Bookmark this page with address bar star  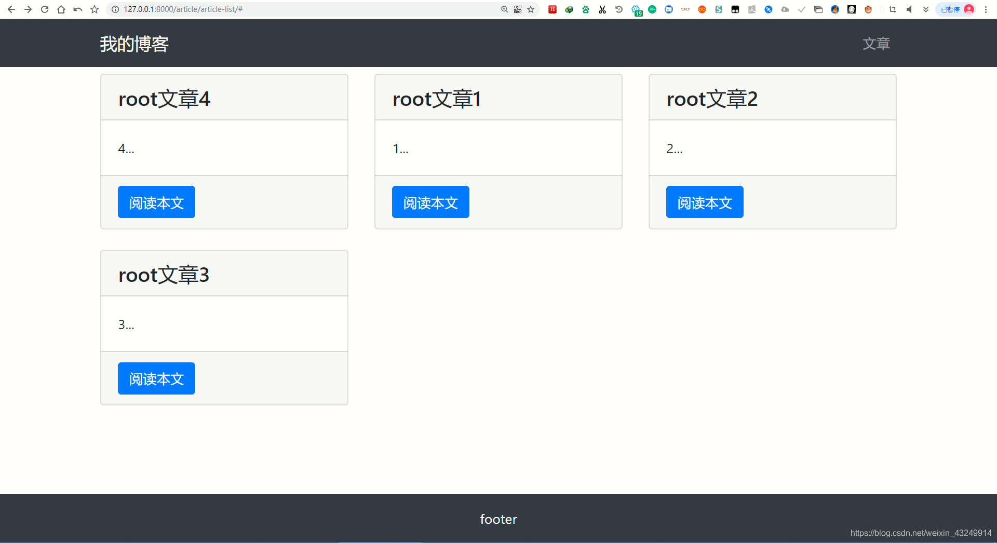tap(531, 9)
